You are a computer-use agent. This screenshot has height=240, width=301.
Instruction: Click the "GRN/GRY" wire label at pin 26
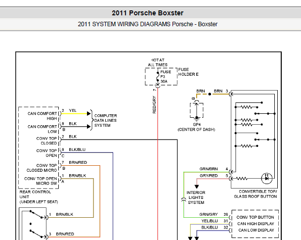[x=209, y=214]
